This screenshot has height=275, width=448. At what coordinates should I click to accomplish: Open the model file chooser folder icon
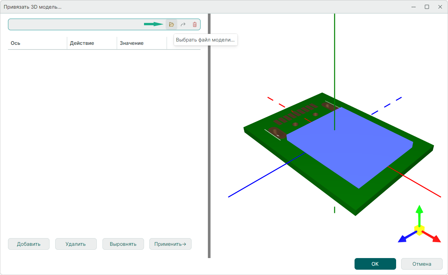pyautogui.click(x=171, y=25)
